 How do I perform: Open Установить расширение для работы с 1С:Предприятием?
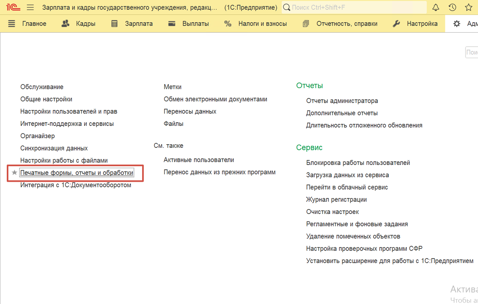click(390, 261)
